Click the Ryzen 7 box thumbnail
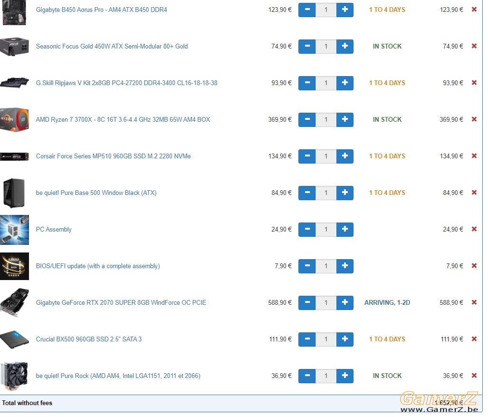 pyautogui.click(x=14, y=120)
